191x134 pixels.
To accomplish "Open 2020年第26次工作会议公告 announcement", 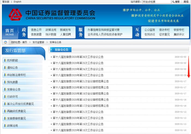I will point(78,57).
